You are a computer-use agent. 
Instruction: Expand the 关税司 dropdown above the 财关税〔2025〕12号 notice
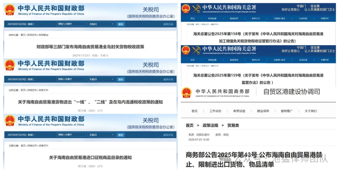[x=101, y=79]
